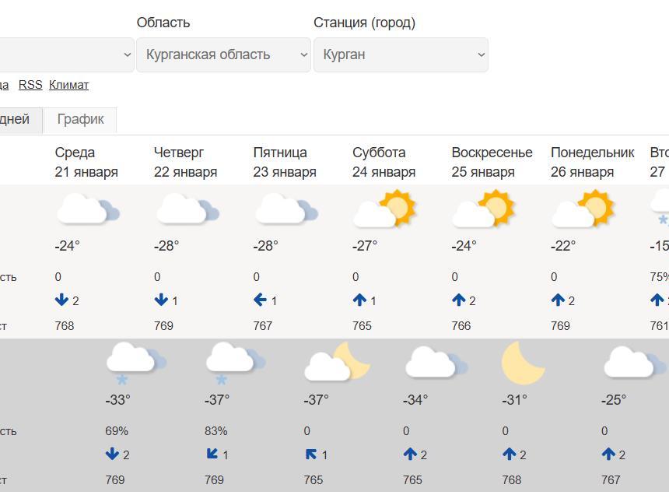Click the southwest wind arrow beside 83% night
This screenshot has height=502, width=669.
coord(212,454)
